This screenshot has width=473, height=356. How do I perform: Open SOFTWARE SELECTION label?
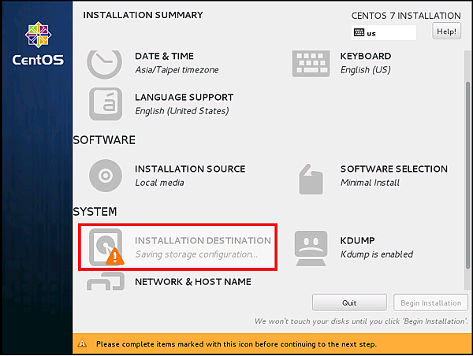pos(394,169)
